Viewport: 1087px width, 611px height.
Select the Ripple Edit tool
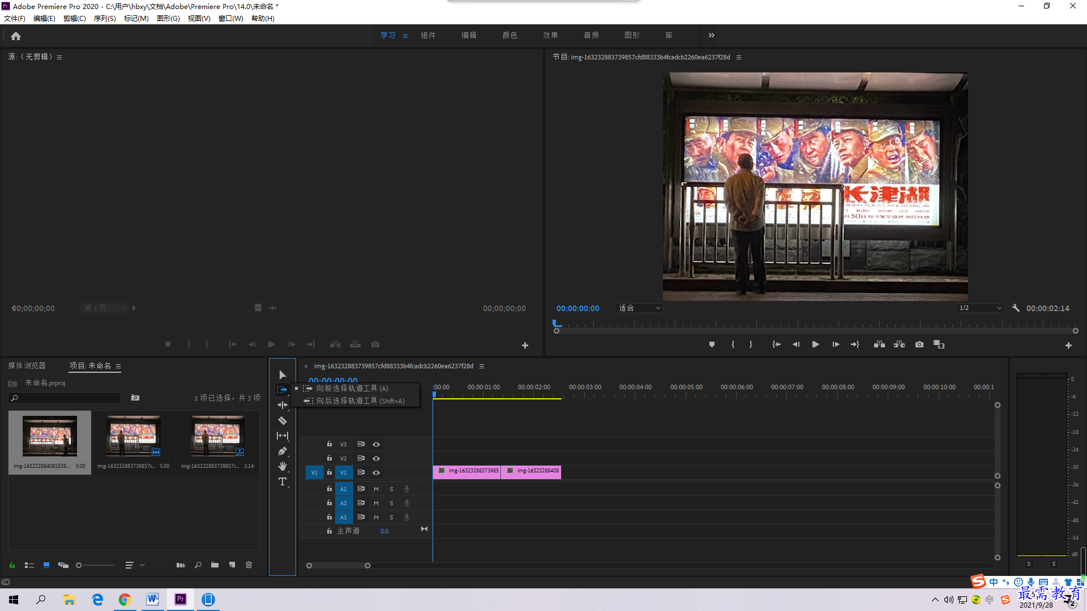283,405
